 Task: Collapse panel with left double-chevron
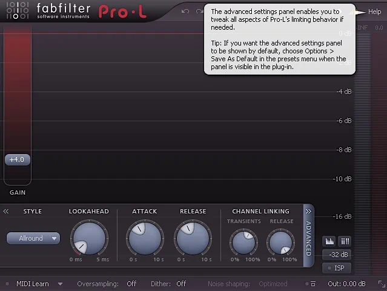(5, 211)
